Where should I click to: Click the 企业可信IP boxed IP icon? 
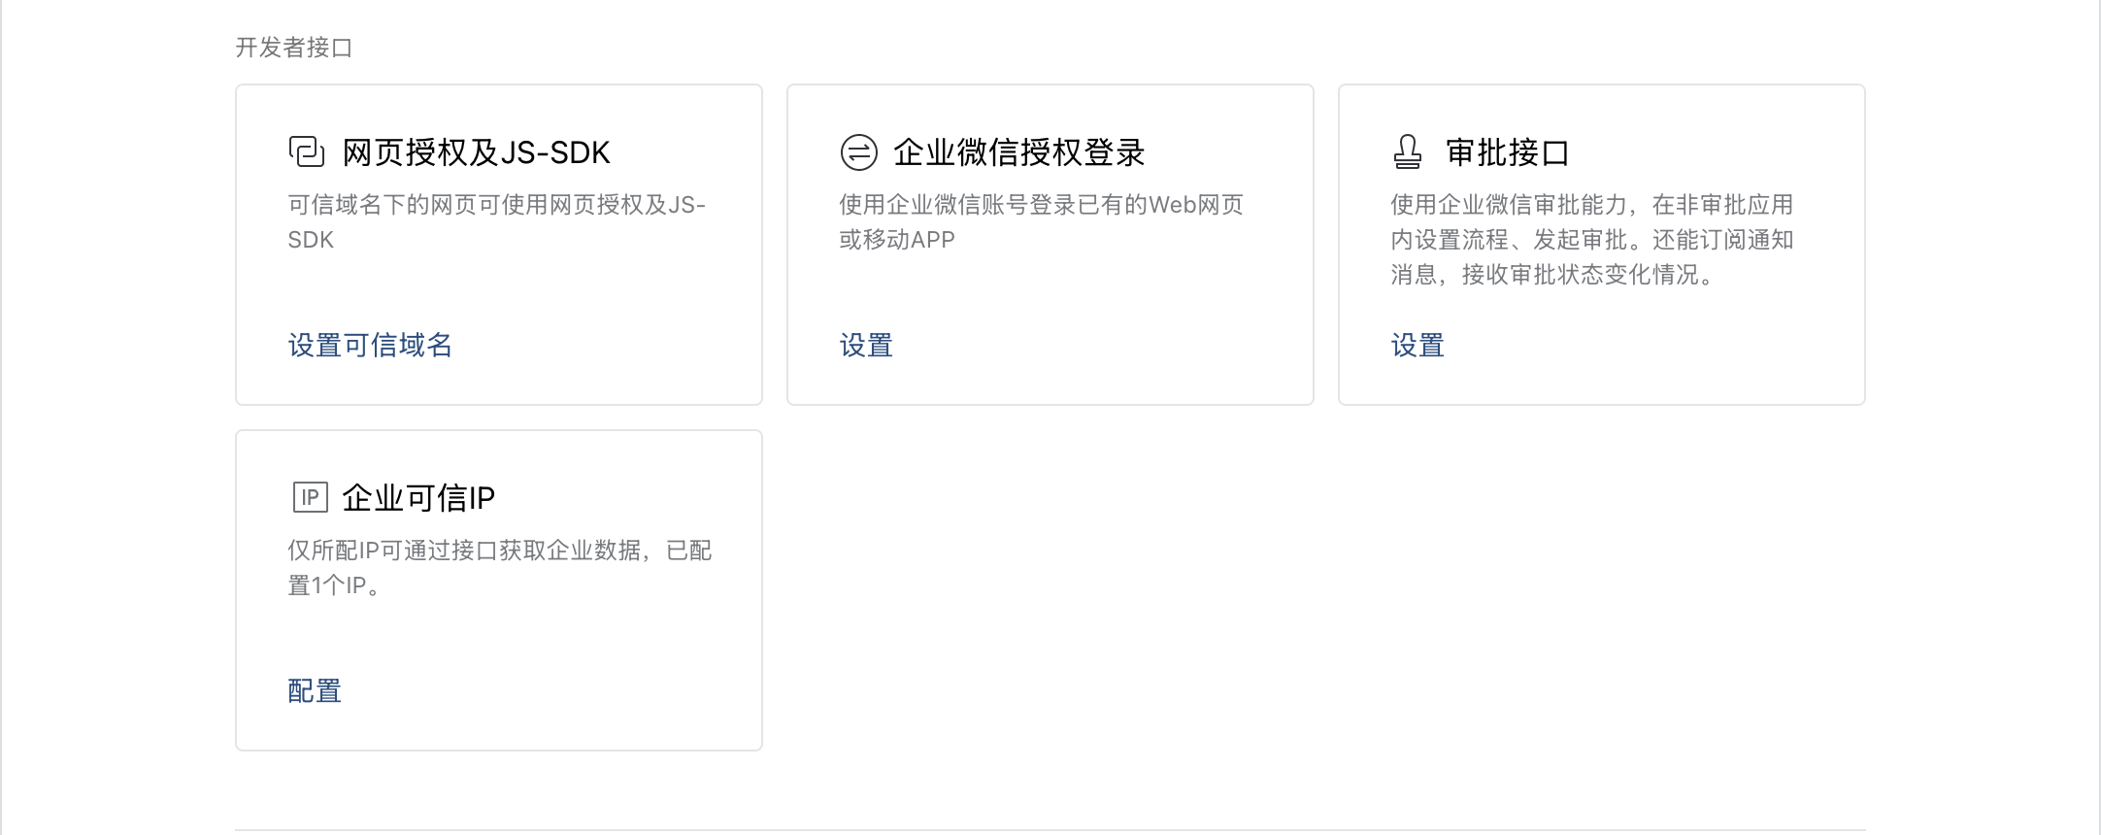click(311, 497)
